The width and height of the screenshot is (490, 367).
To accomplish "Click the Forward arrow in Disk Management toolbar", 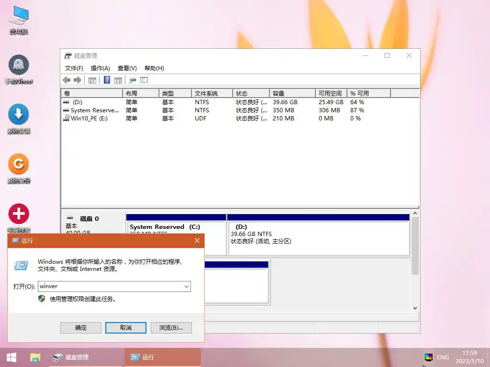I will pos(78,80).
